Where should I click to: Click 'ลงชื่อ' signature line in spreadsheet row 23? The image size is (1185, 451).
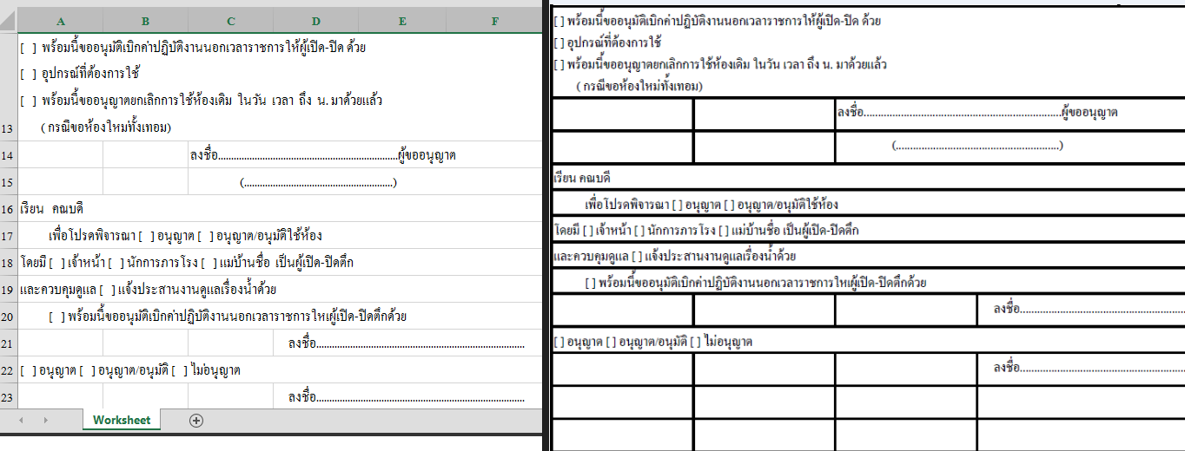coord(406,397)
